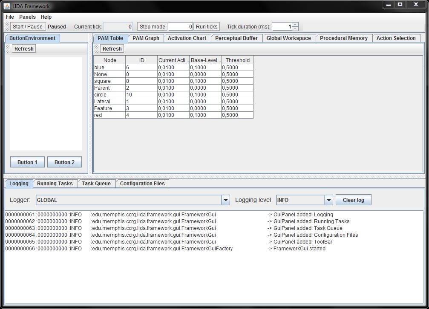The width and height of the screenshot is (429, 309).
Task: Open the Panels menu
Action: (x=27, y=17)
